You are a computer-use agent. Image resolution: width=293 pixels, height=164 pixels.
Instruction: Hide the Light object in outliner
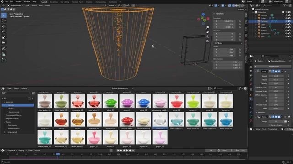tap(286, 24)
